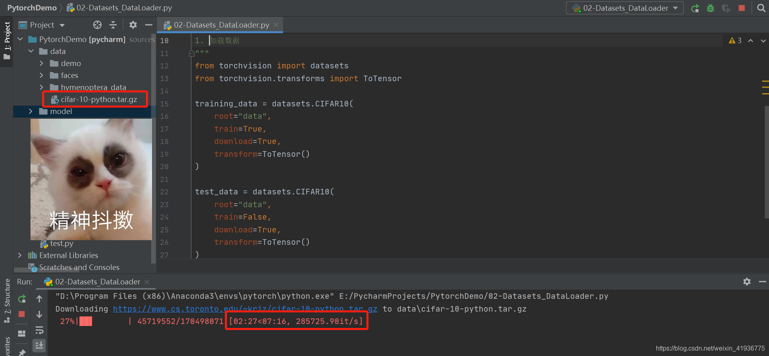Expand the demo folder
Screen dimensions: 769x356
click(x=41, y=63)
